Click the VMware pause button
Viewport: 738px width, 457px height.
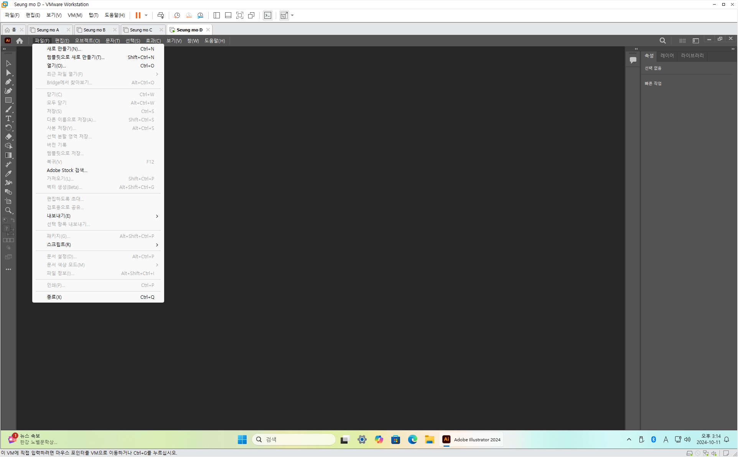(138, 15)
